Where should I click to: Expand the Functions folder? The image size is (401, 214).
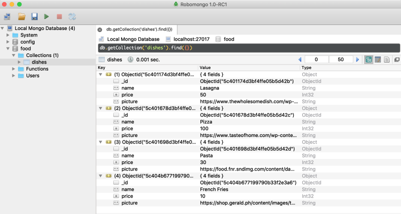coord(14,69)
